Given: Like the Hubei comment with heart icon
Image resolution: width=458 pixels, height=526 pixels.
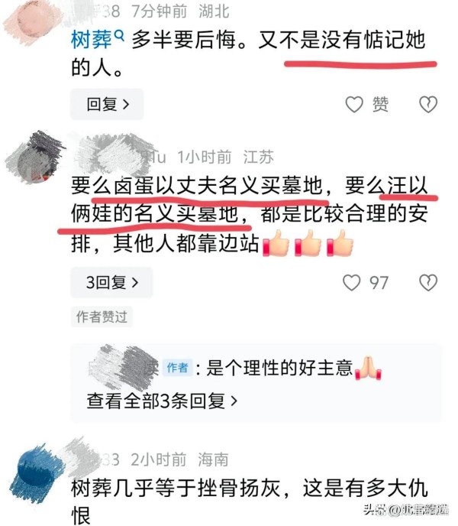Looking at the screenshot, I should coord(354,104).
